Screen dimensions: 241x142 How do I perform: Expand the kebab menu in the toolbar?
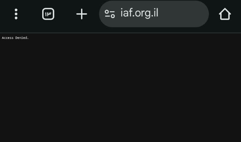click(16, 14)
